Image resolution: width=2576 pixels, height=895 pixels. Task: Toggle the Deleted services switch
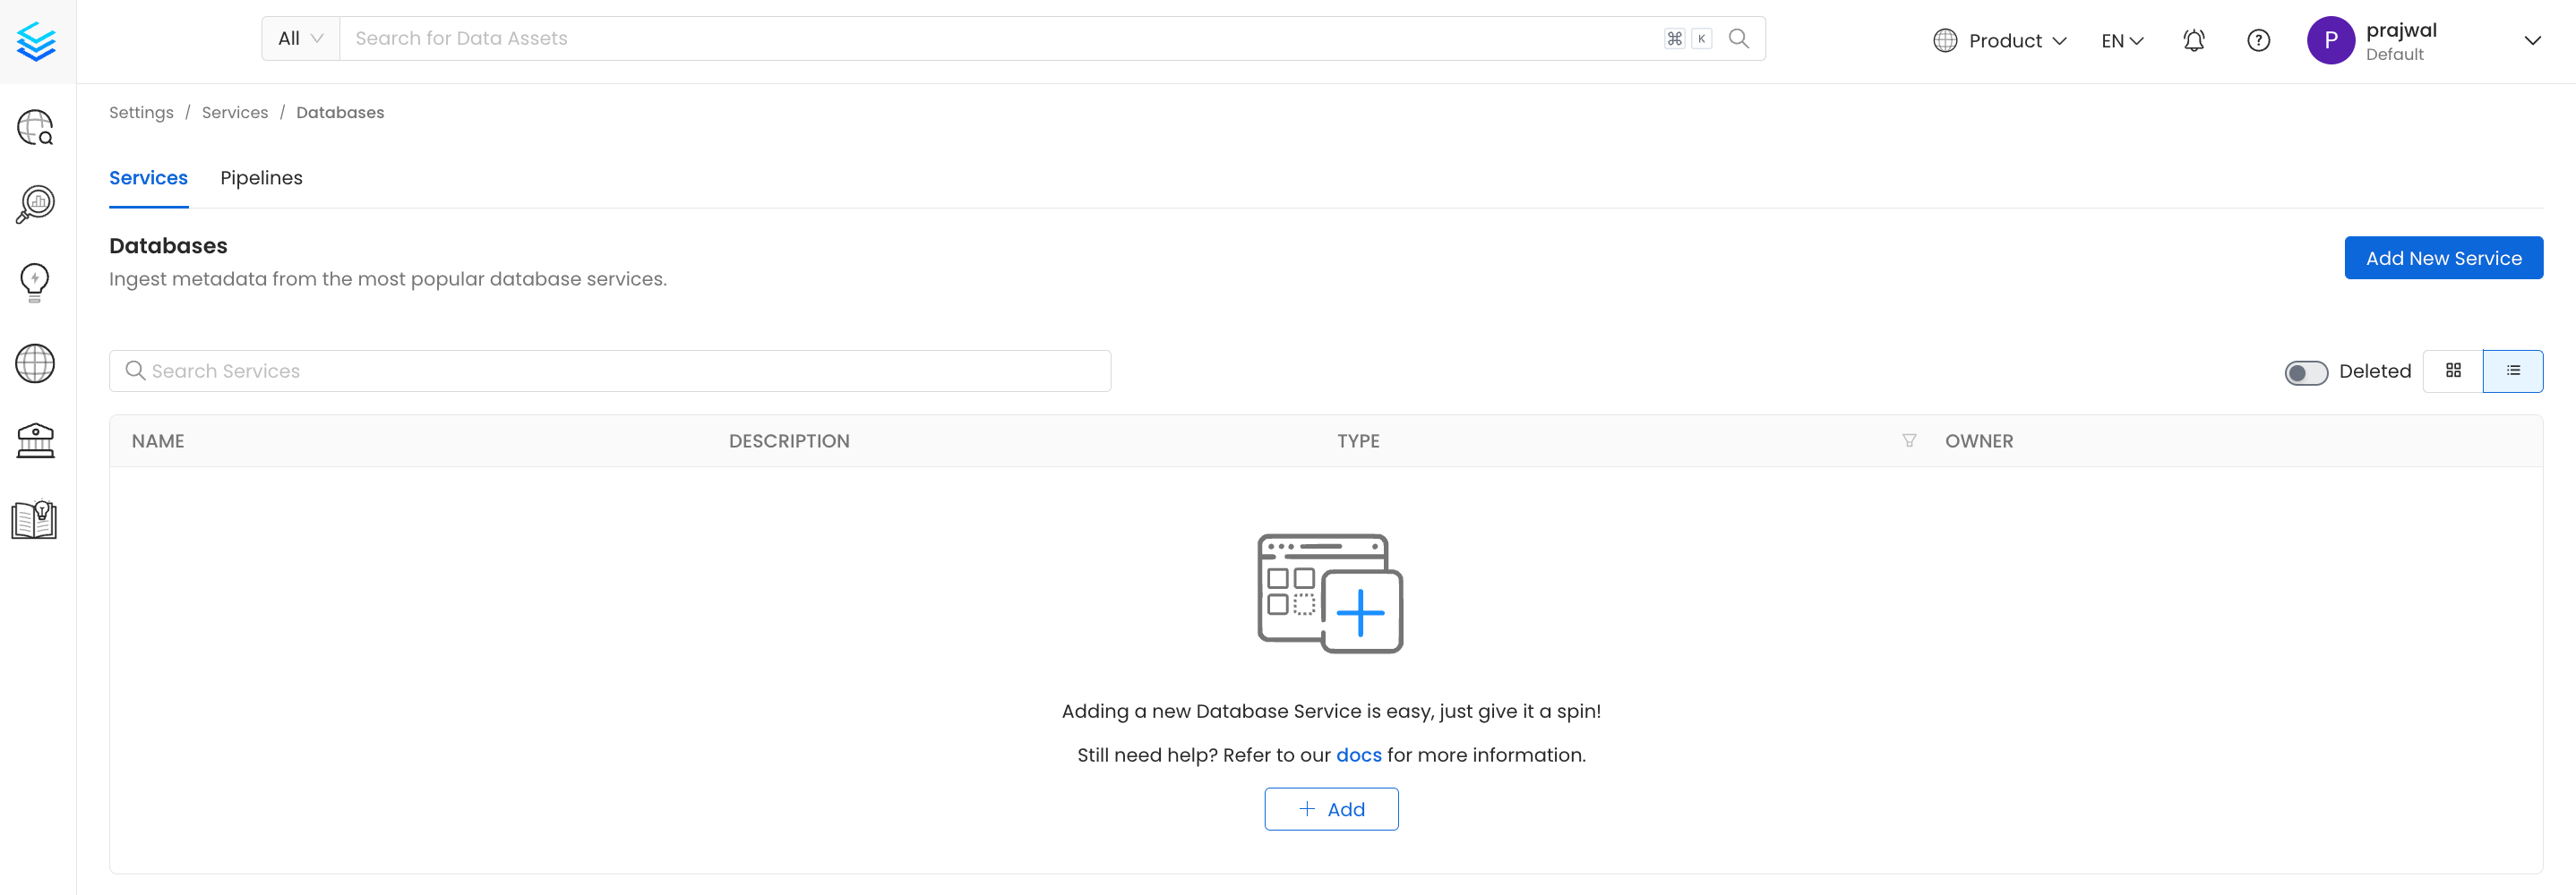[x=2307, y=371]
